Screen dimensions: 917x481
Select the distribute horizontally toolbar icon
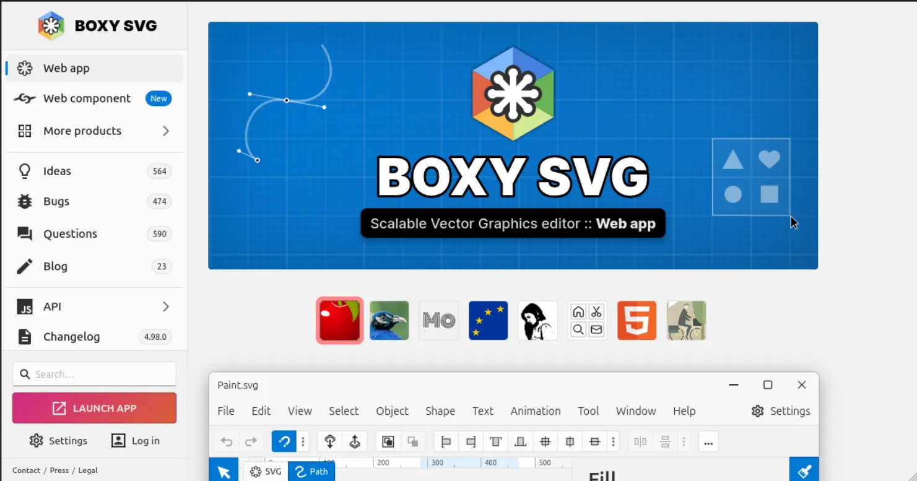pos(640,441)
